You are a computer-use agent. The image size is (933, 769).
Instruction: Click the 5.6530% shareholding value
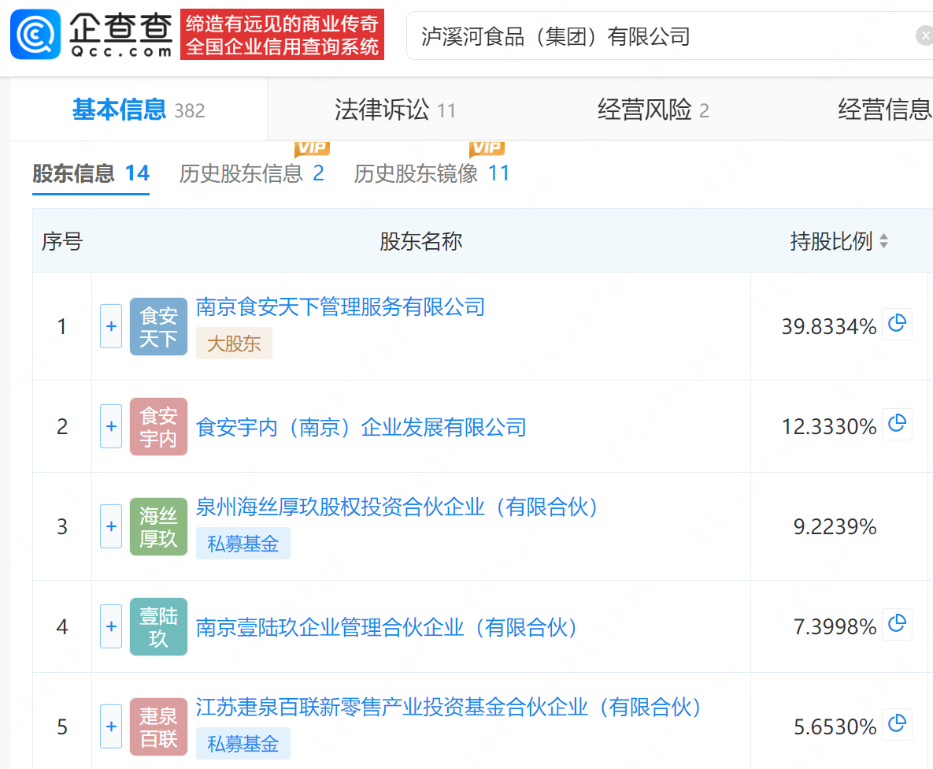coord(835,726)
